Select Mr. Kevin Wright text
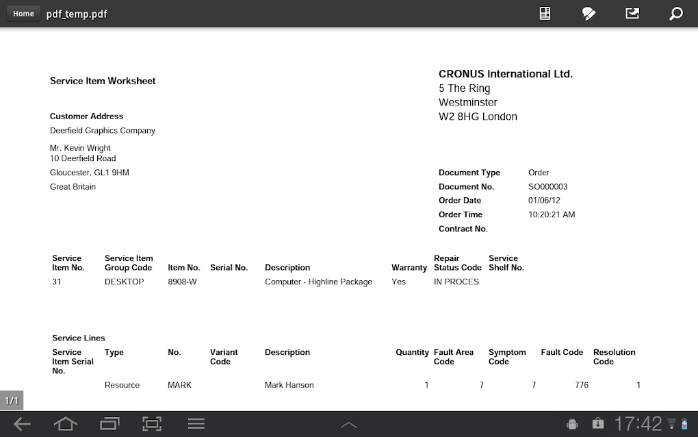Viewport: 698px width, 437px height. 80,148
